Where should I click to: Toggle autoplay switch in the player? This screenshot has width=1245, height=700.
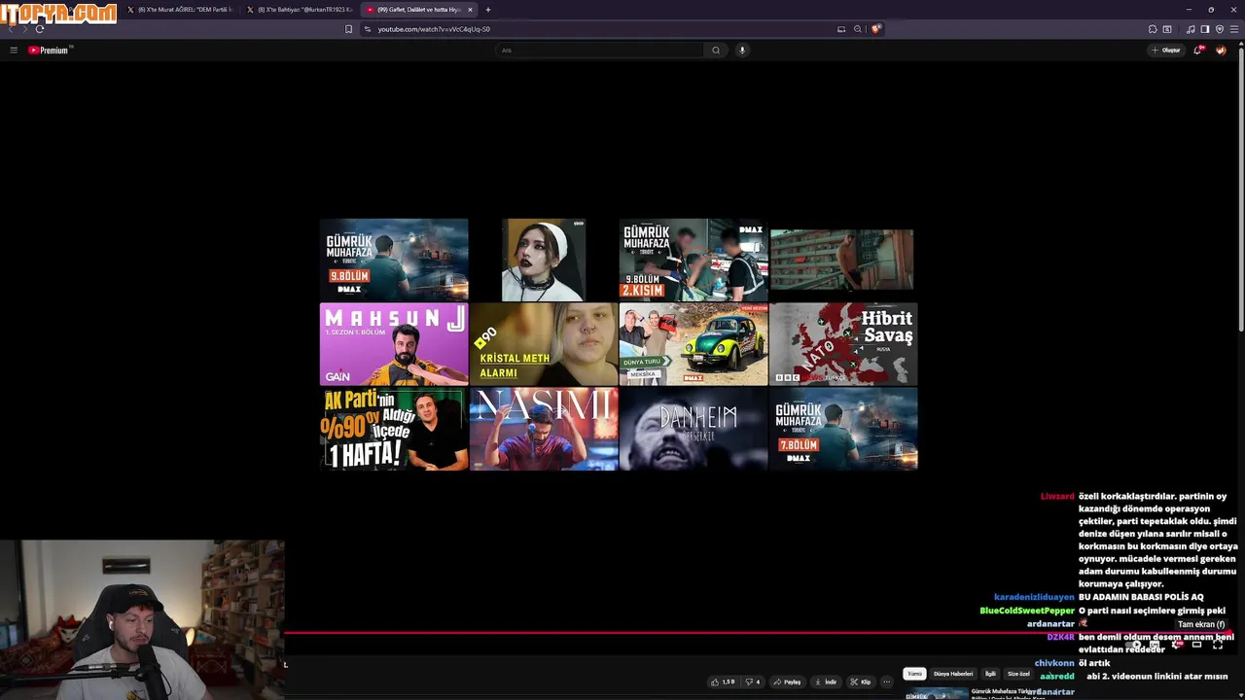pos(1135,645)
